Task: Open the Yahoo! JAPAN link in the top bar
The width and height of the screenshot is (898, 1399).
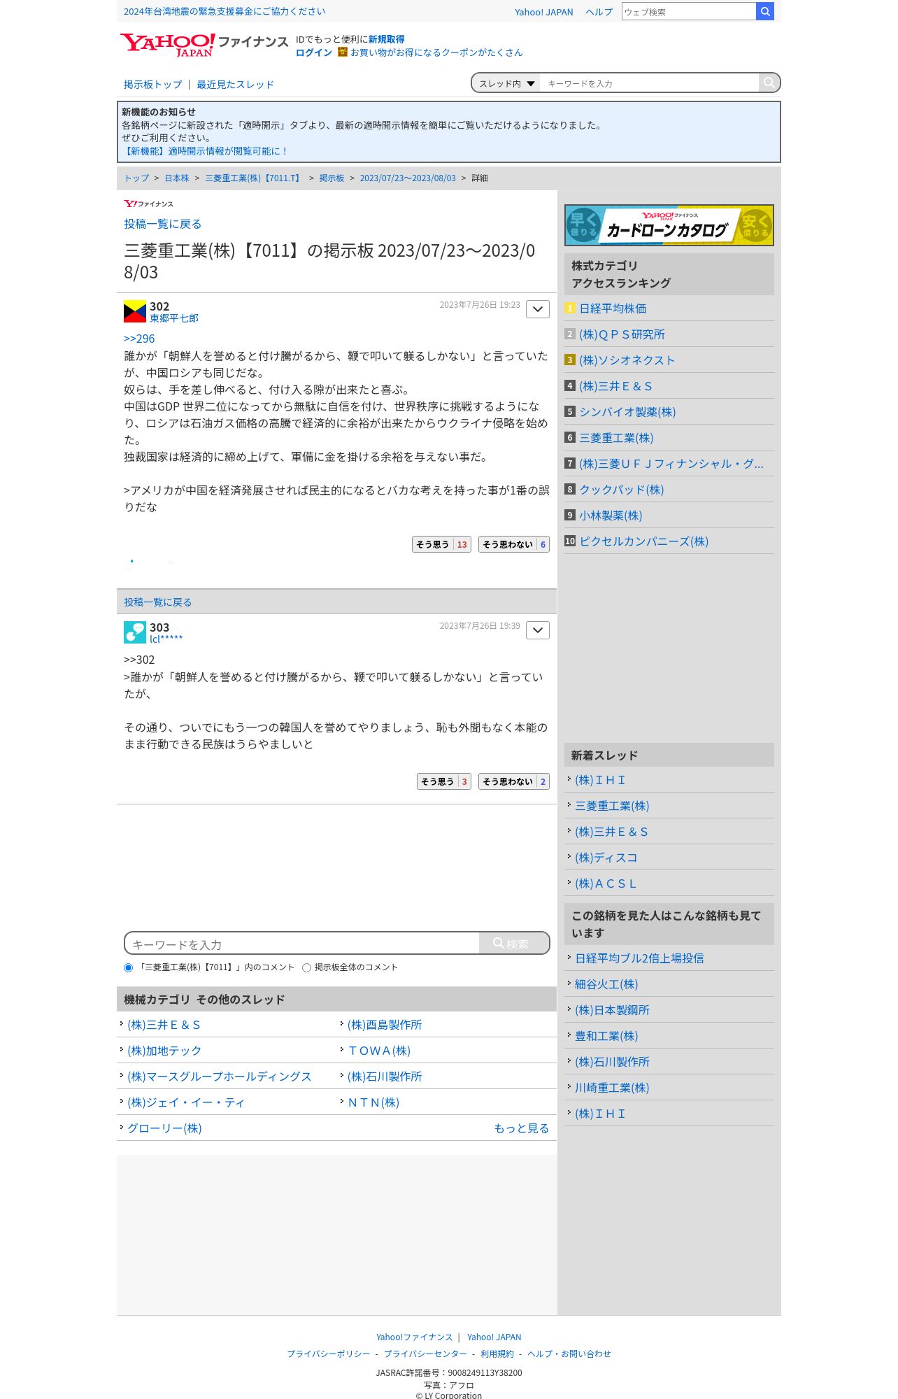Action: pyautogui.click(x=543, y=12)
